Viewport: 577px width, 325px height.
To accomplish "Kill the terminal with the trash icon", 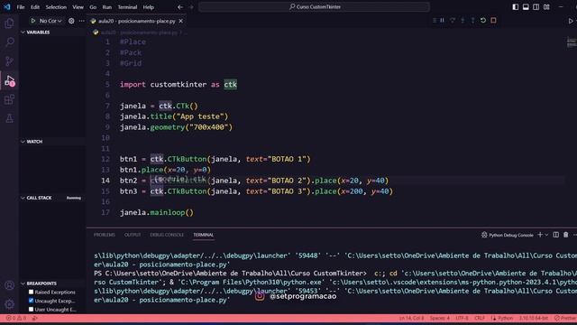I will point(565,235).
